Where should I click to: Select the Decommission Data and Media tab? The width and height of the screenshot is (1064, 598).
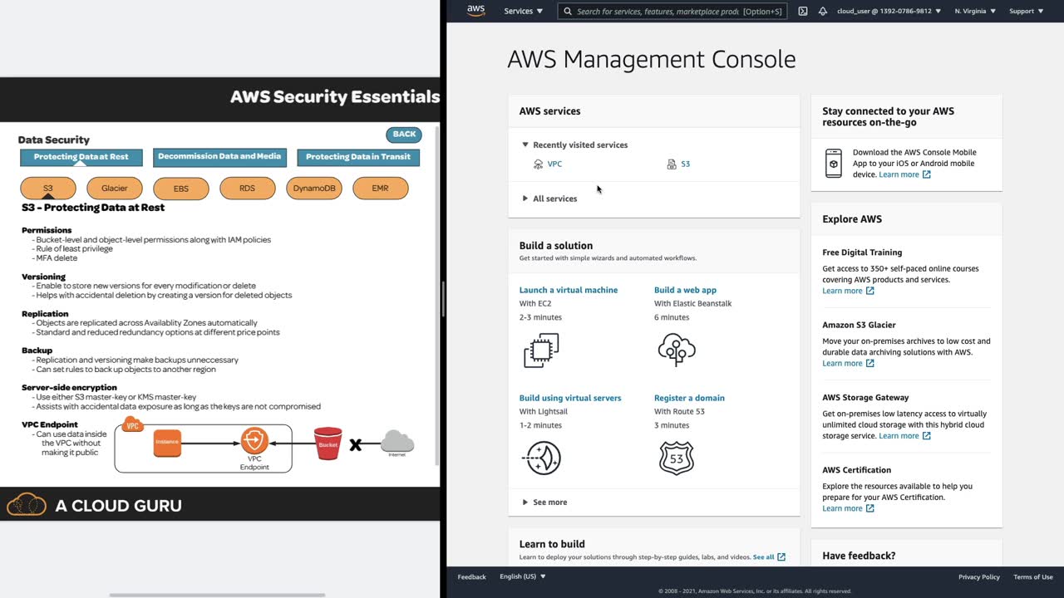pyautogui.click(x=219, y=156)
